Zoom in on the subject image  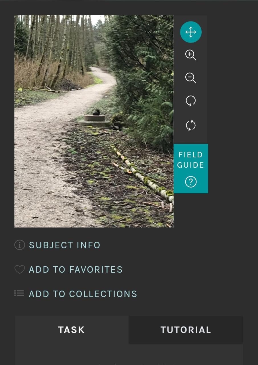(x=191, y=55)
